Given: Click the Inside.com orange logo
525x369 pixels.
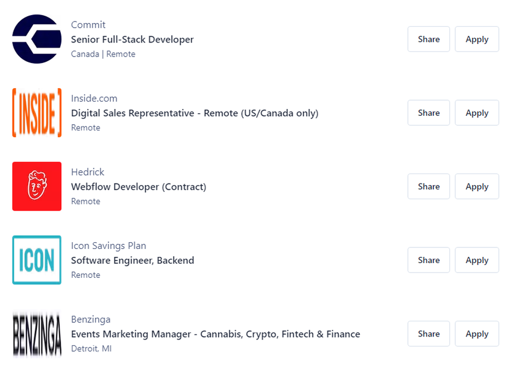Looking at the screenshot, I should 37,113.
